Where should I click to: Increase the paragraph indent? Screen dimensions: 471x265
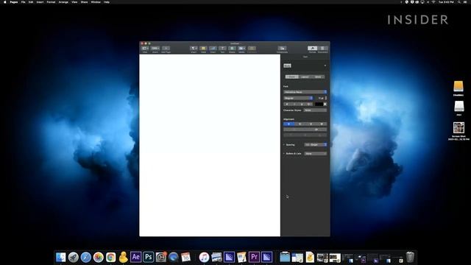[316, 130]
